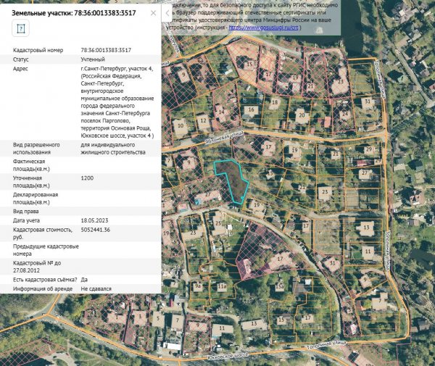Click the Тополиная улица street label
435x366 pixels.
point(328,341)
